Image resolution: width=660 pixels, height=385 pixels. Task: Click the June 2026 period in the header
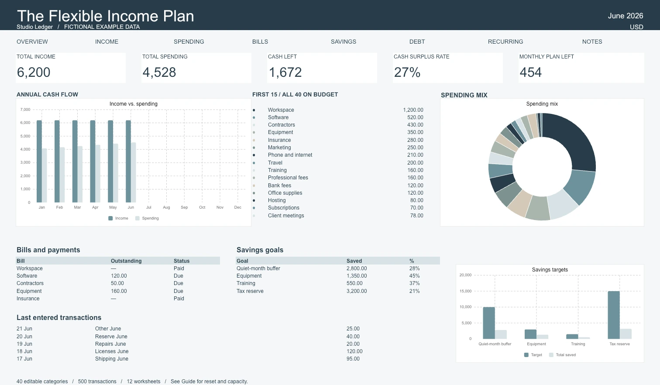pos(626,16)
